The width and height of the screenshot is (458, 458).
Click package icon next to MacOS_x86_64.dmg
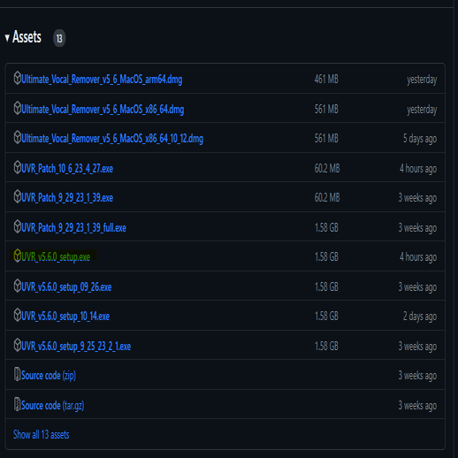pyautogui.click(x=17, y=109)
